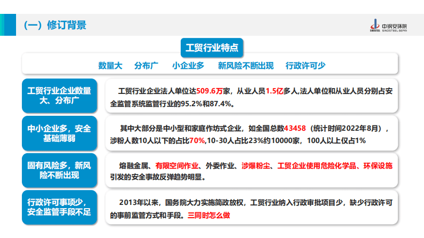Click the text '外委作业'
The width and height of the screenshot is (424, 238).
[220, 165]
